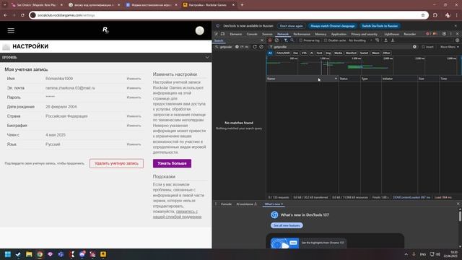Viewport: 462px width, 260px height.
Task: Enable the Disable cache checkbox
Action: point(326,40)
